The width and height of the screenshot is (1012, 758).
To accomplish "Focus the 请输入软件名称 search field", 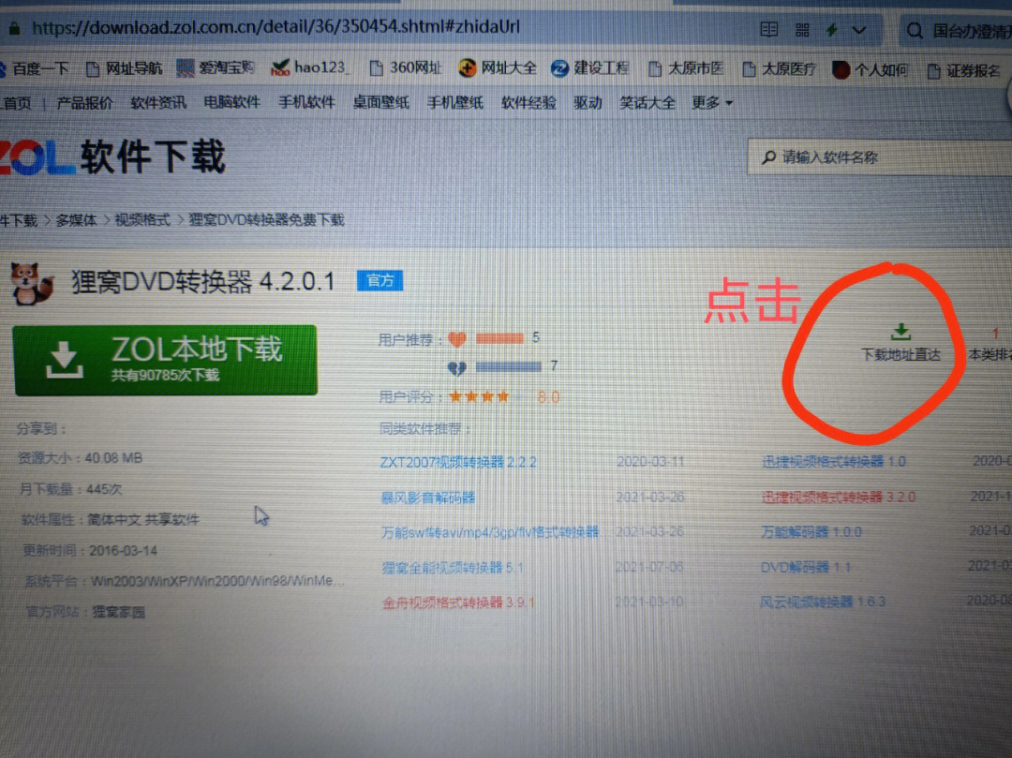I will pyautogui.click(x=879, y=156).
